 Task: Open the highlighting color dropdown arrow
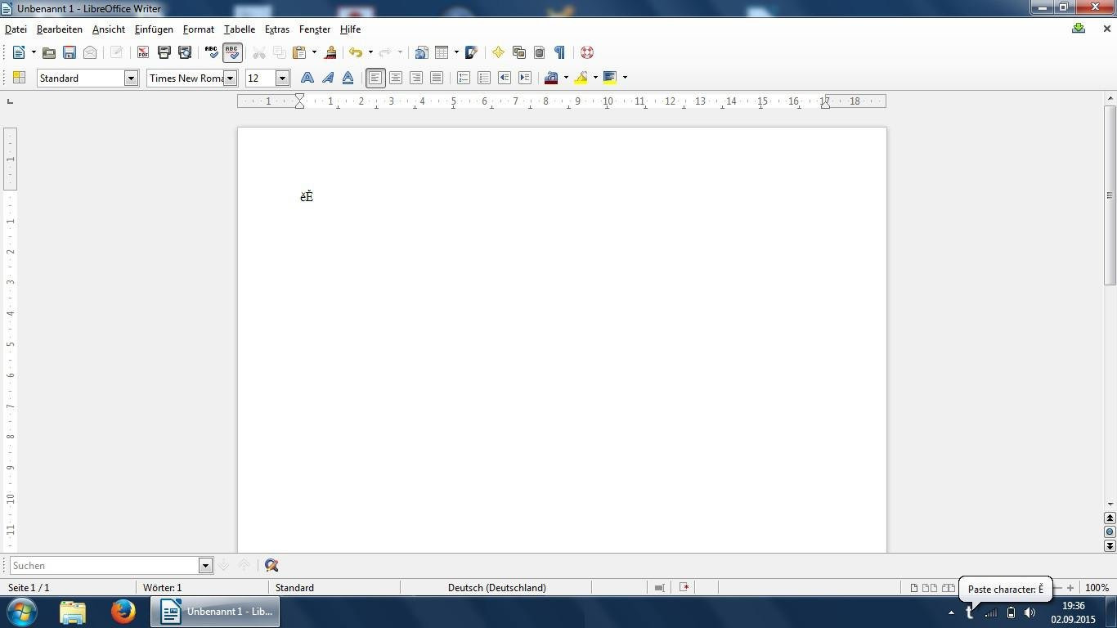(595, 78)
